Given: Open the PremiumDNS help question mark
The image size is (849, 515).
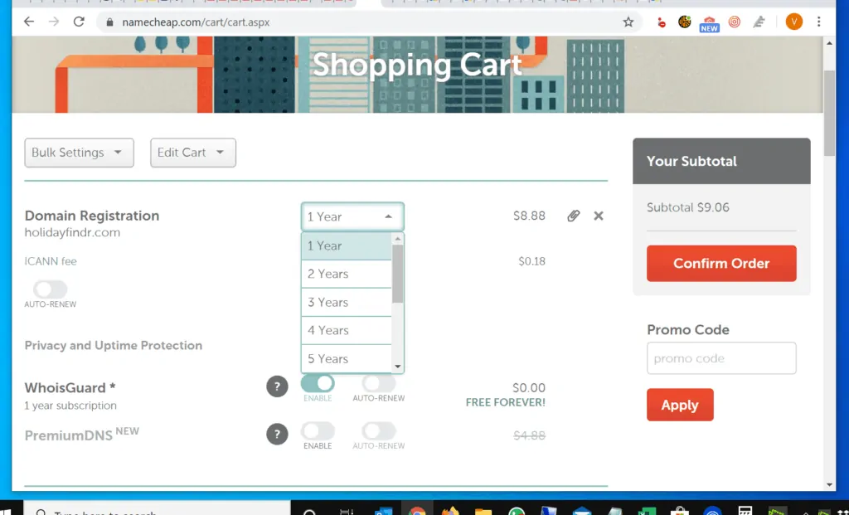Looking at the screenshot, I should tap(277, 435).
